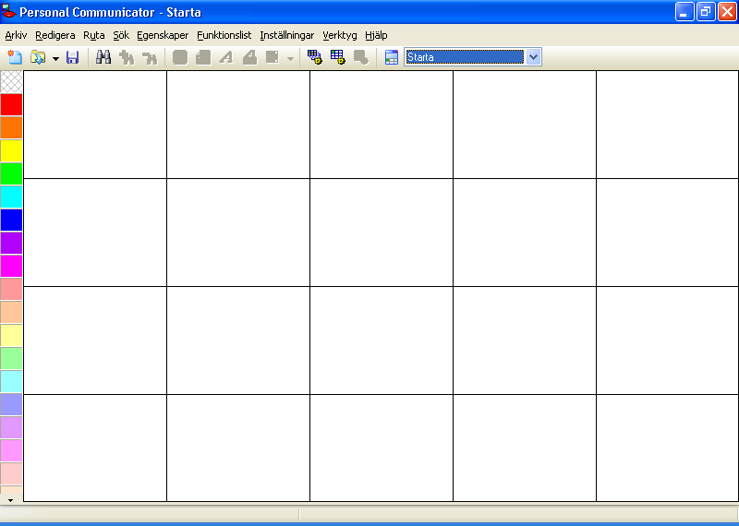Open the Sök menu
739x526 pixels.
121,35
